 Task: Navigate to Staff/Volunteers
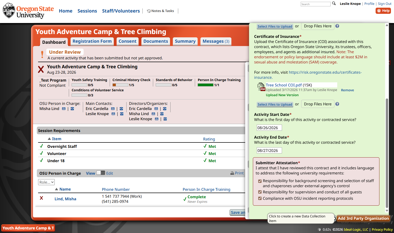point(121,11)
